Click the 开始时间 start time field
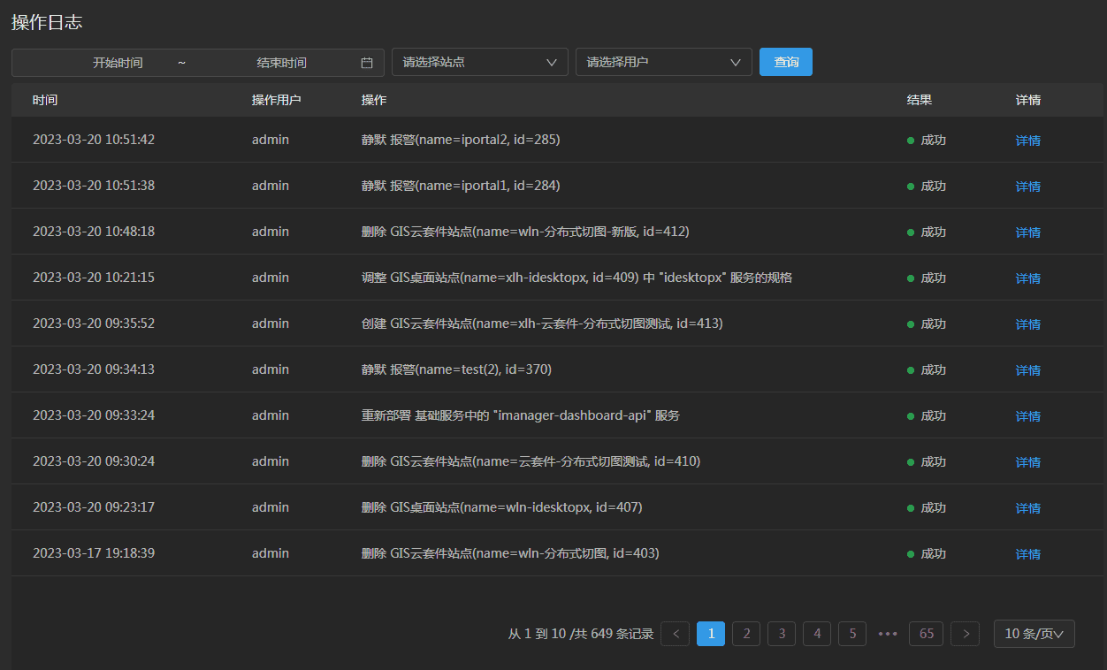Viewport: 1107px width, 670px height. point(118,63)
